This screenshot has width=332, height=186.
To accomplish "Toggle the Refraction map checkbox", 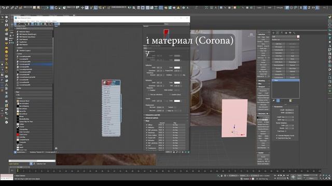I will pyautogui.click(x=146, y=140).
